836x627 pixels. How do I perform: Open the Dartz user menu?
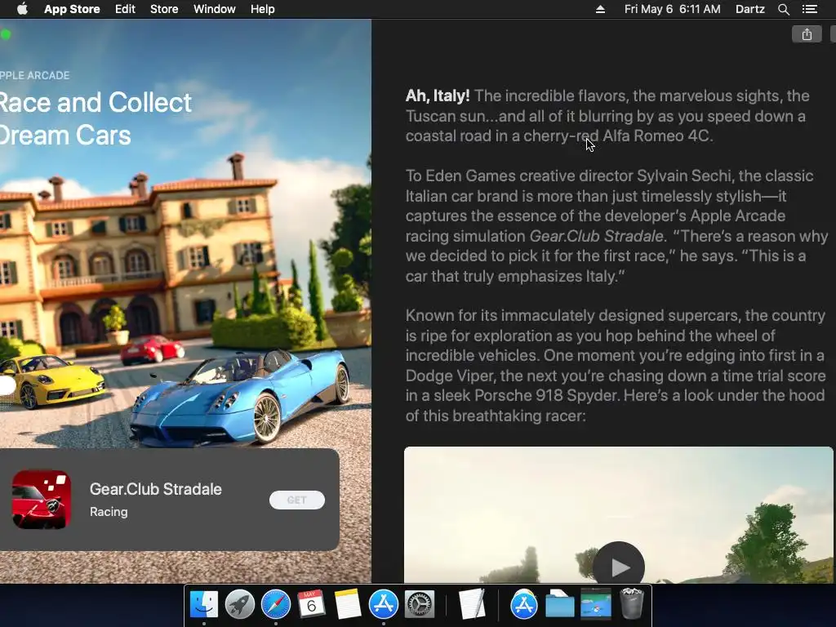(749, 9)
